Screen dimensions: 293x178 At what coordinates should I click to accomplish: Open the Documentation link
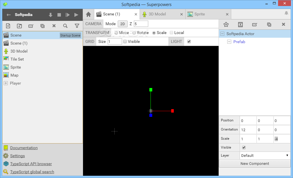click(24, 148)
